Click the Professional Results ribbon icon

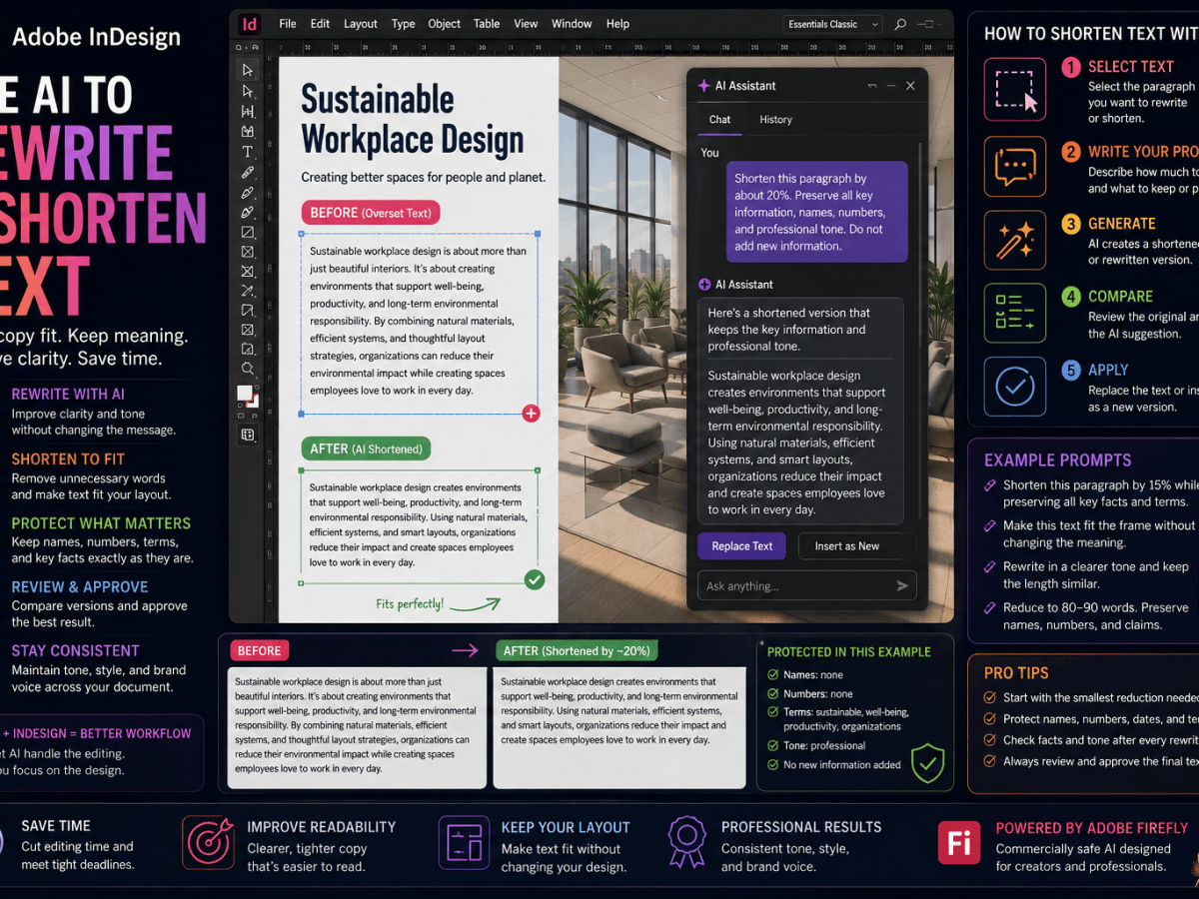click(x=686, y=842)
